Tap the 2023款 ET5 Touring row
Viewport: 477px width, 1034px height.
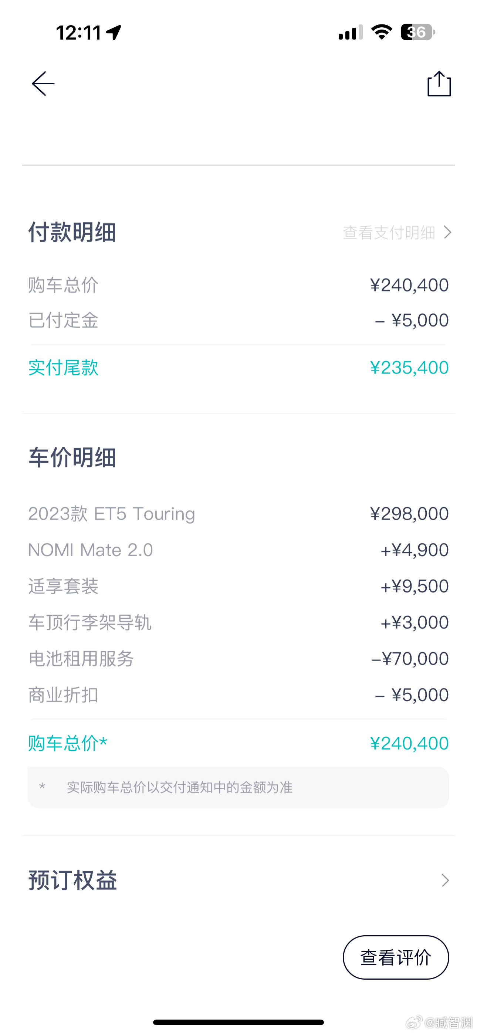coord(238,514)
